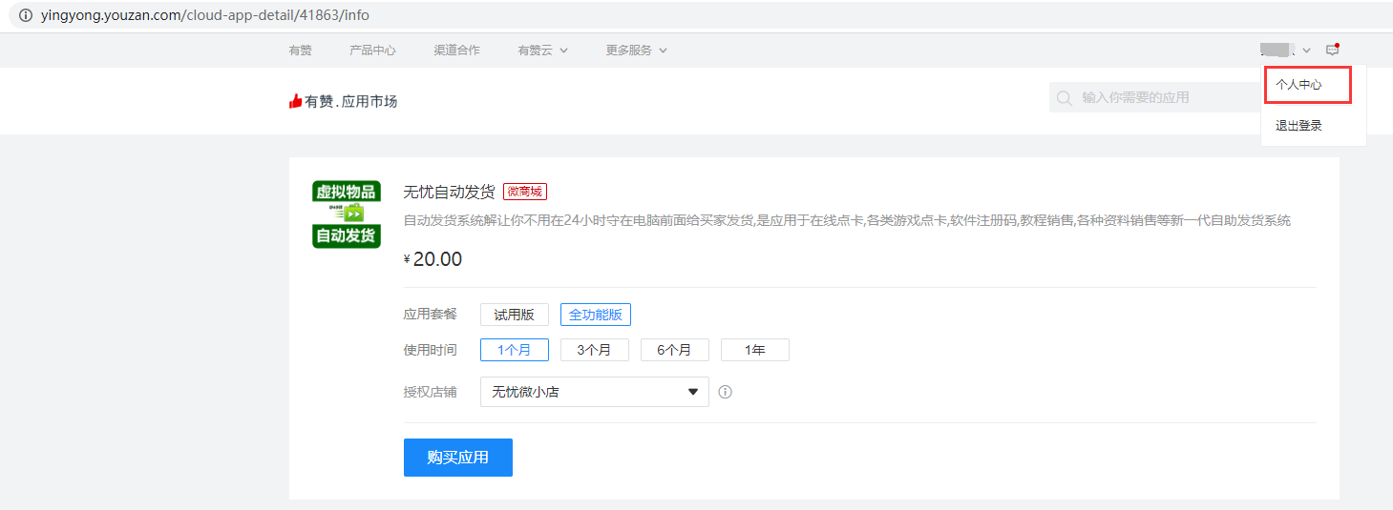The width and height of the screenshot is (1393, 510).
Task: Click the app description paragraph
Action: (847, 220)
